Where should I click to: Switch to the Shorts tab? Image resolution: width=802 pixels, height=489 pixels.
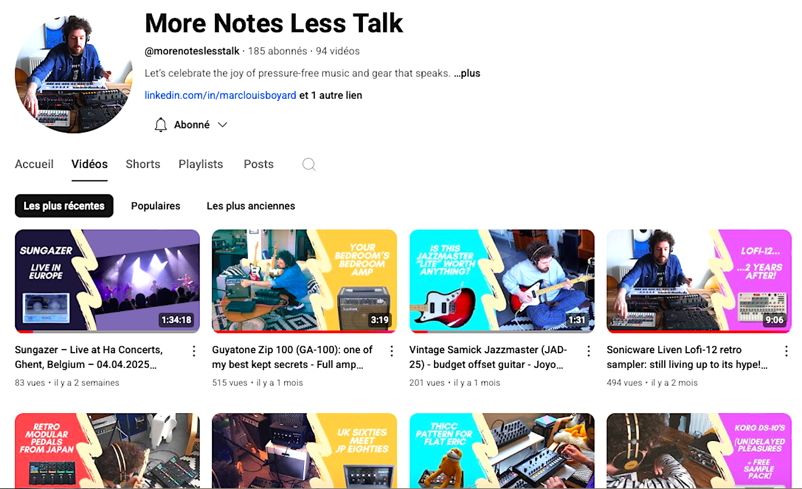[x=143, y=164]
